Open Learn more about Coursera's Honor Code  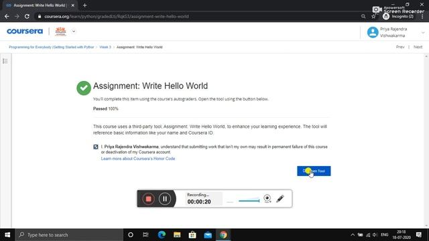click(138, 159)
